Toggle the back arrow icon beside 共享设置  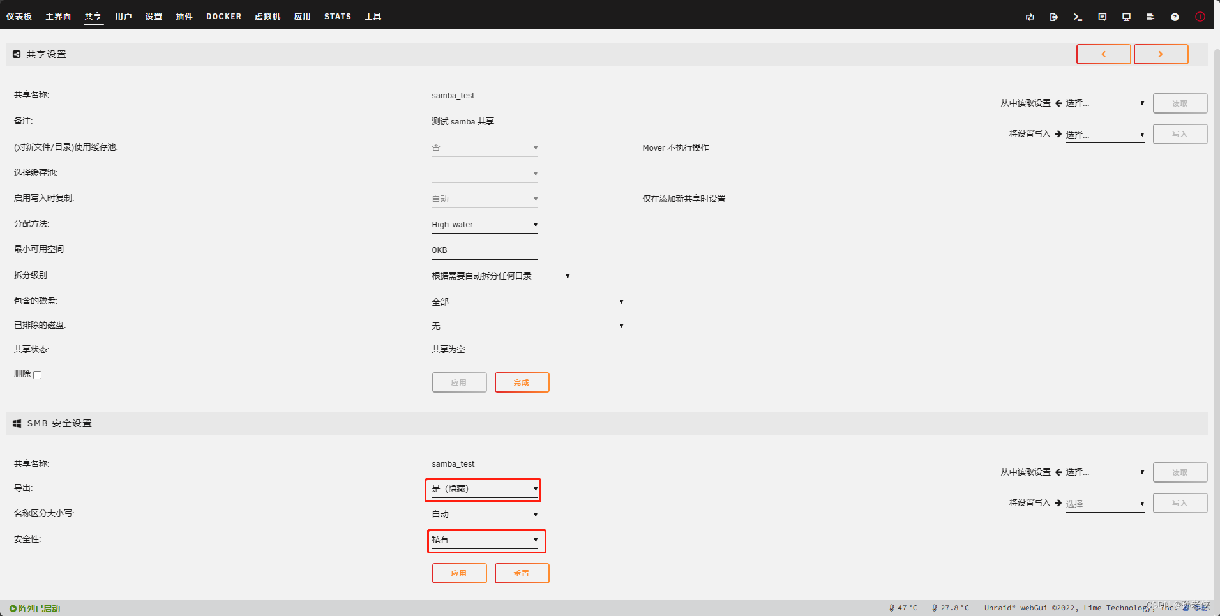(x=16, y=54)
